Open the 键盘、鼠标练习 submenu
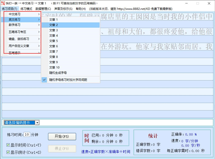Image resolution: width=215 pixels, height=159 pixels. tap(23, 39)
